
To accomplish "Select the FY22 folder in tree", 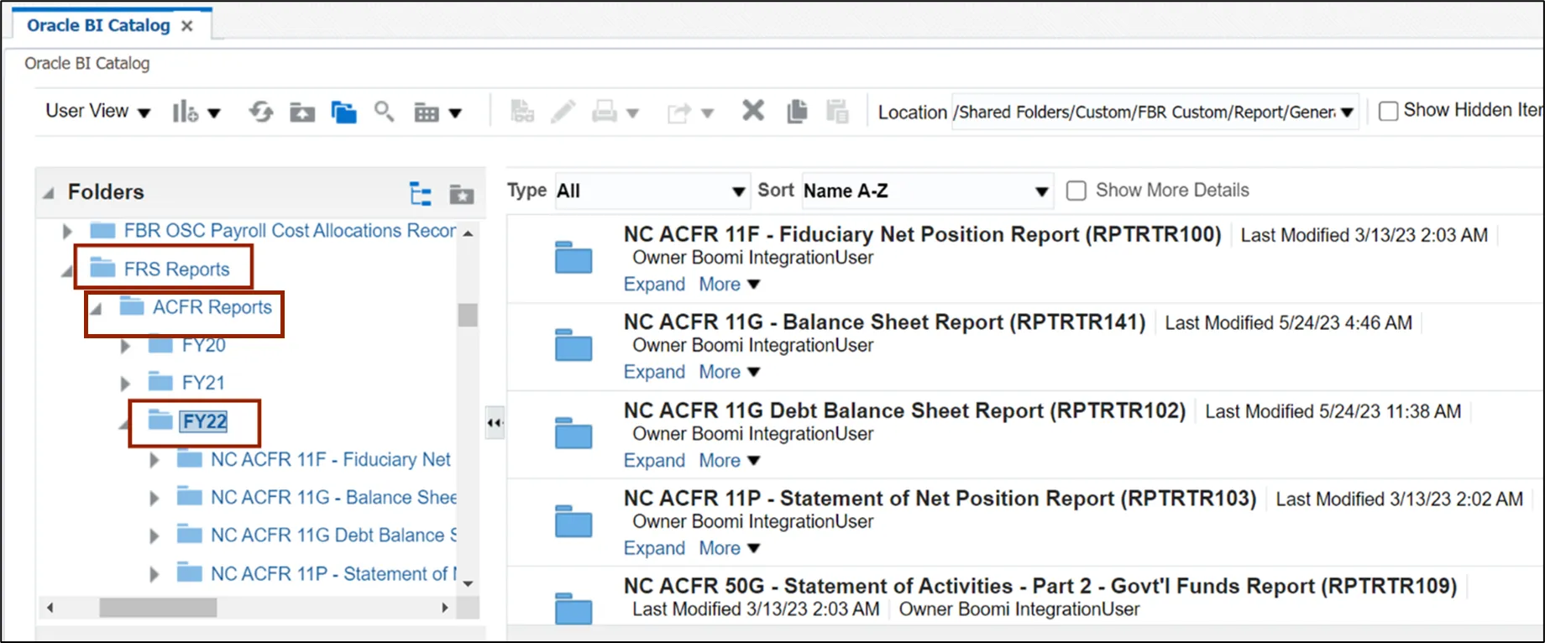I will coord(205,421).
